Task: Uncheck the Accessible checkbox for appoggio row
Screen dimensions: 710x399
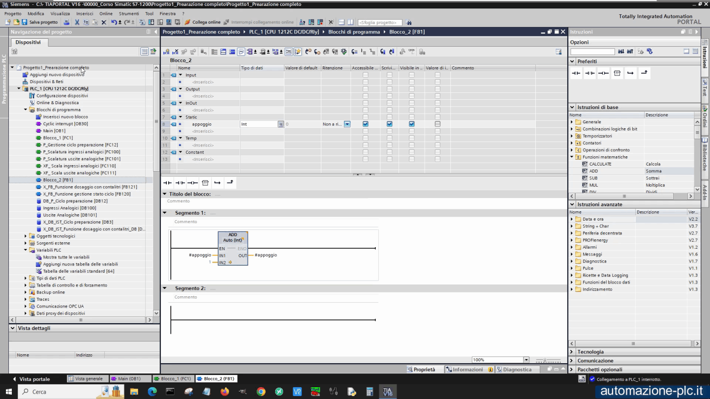Action: pos(365,124)
